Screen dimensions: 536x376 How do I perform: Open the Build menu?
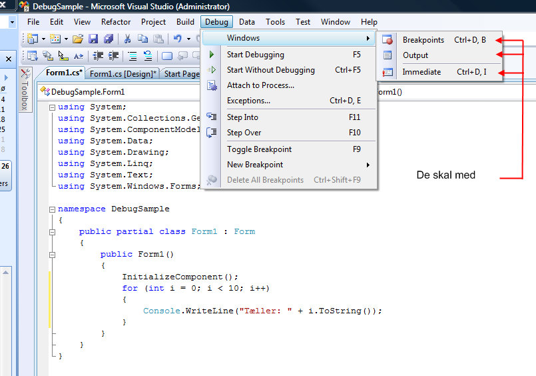tap(185, 22)
